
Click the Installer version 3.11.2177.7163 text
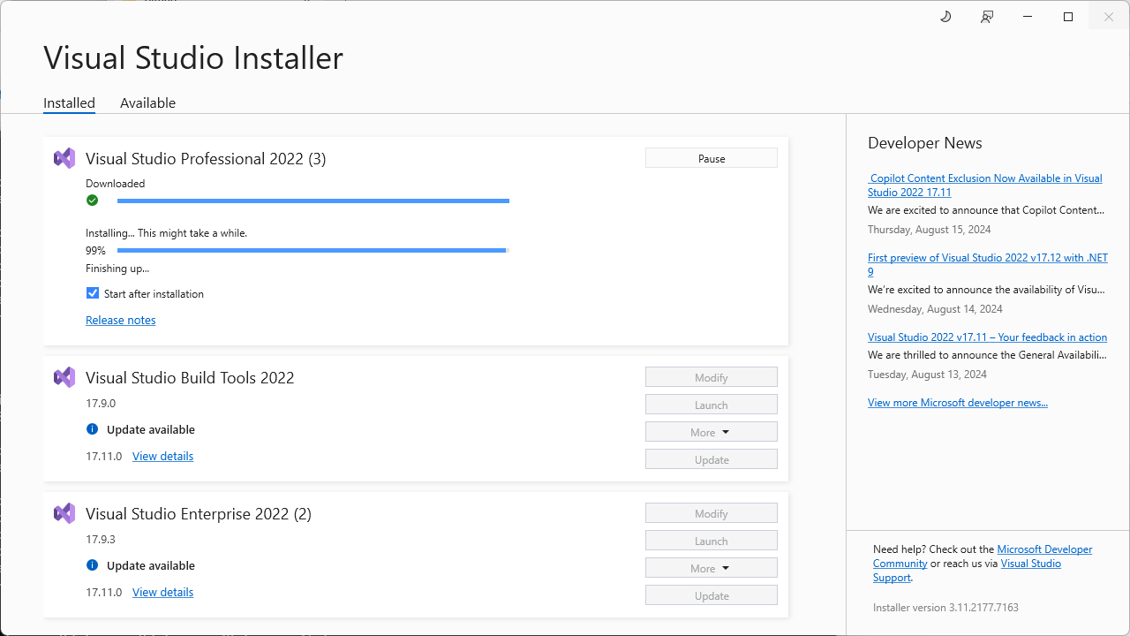[945, 607]
